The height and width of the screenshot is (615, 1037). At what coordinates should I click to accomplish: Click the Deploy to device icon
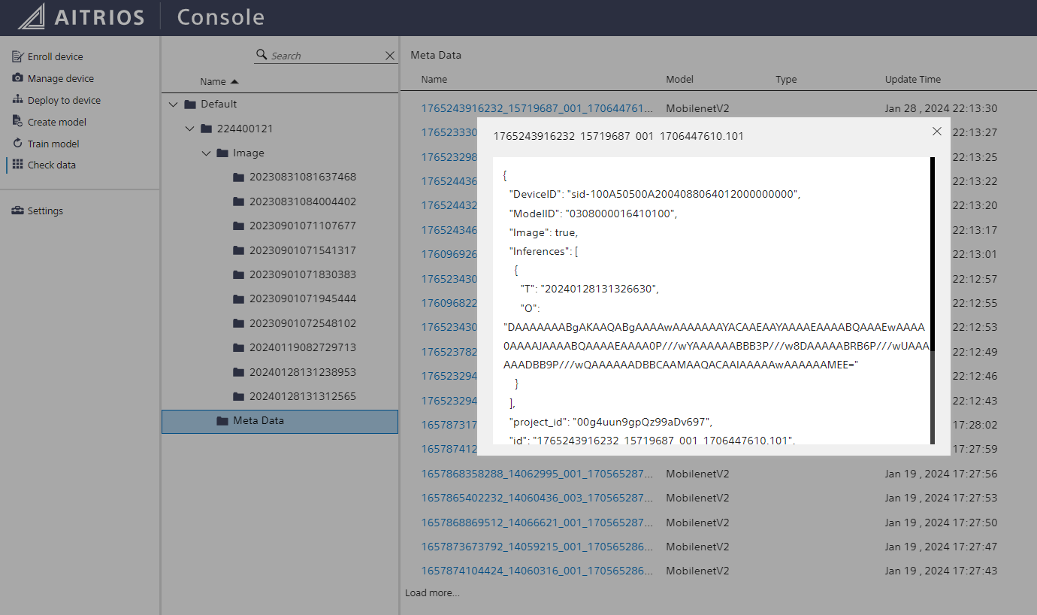click(x=18, y=100)
